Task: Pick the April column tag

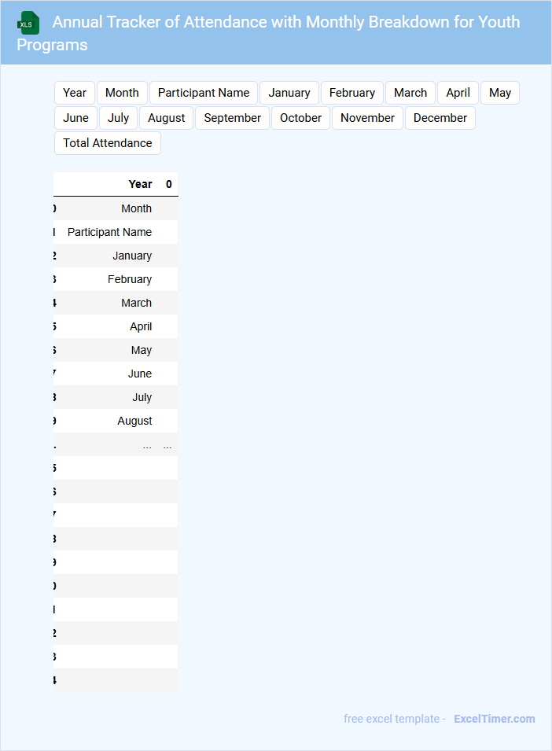Action: tap(458, 93)
